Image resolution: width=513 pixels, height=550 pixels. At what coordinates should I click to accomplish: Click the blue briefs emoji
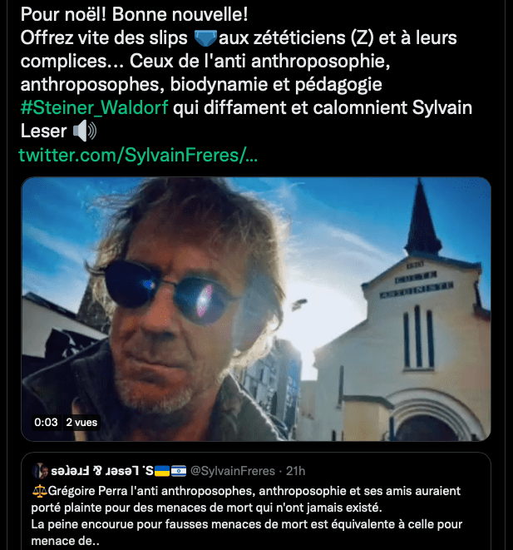(x=205, y=38)
